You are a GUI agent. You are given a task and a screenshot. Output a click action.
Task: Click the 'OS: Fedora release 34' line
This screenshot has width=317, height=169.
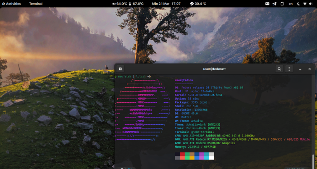tap(209, 87)
